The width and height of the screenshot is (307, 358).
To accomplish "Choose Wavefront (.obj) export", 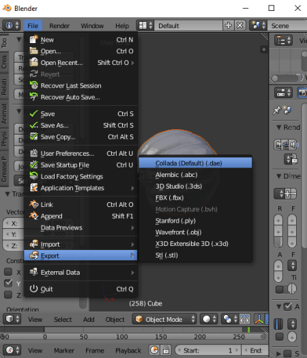I will click(x=196, y=232).
